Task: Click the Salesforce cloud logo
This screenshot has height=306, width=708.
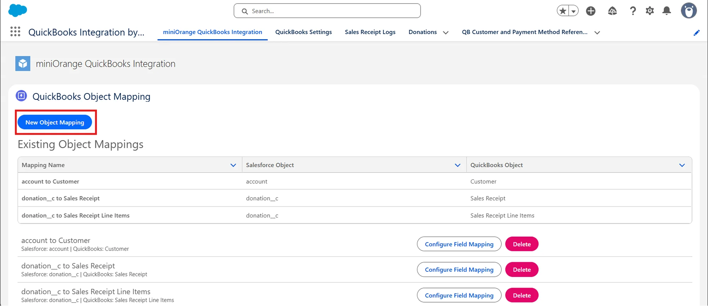Action: coord(17,11)
